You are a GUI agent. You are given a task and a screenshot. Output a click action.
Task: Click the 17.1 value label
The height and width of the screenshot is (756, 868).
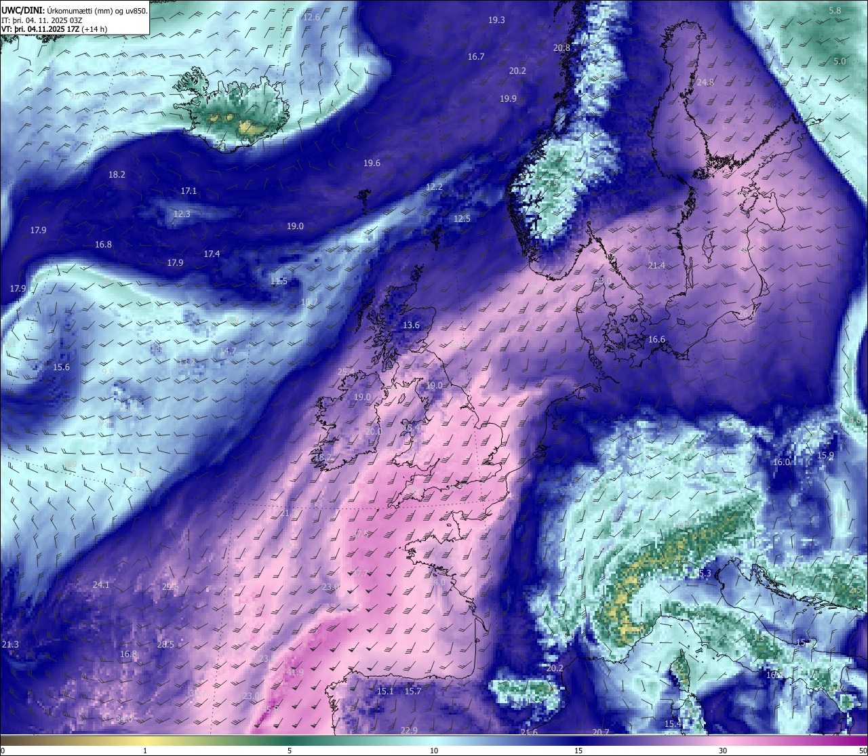[x=189, y=191]
